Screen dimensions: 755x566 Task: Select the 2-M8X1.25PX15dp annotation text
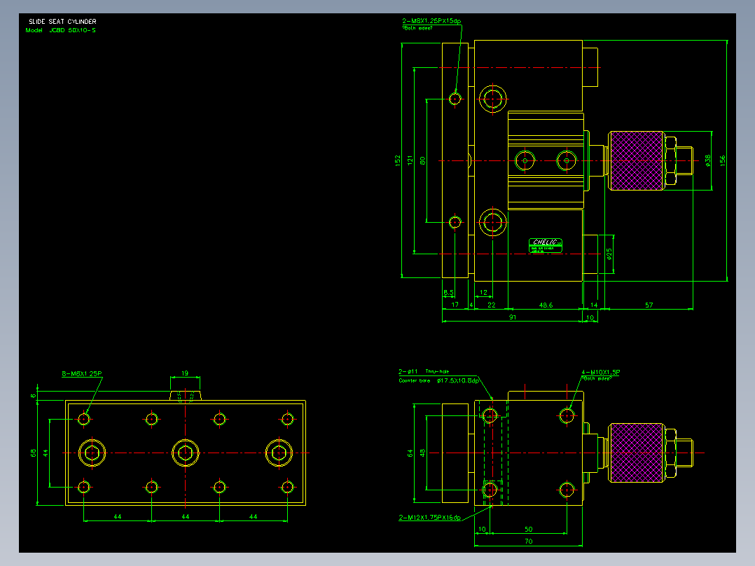tap(431, 21)
